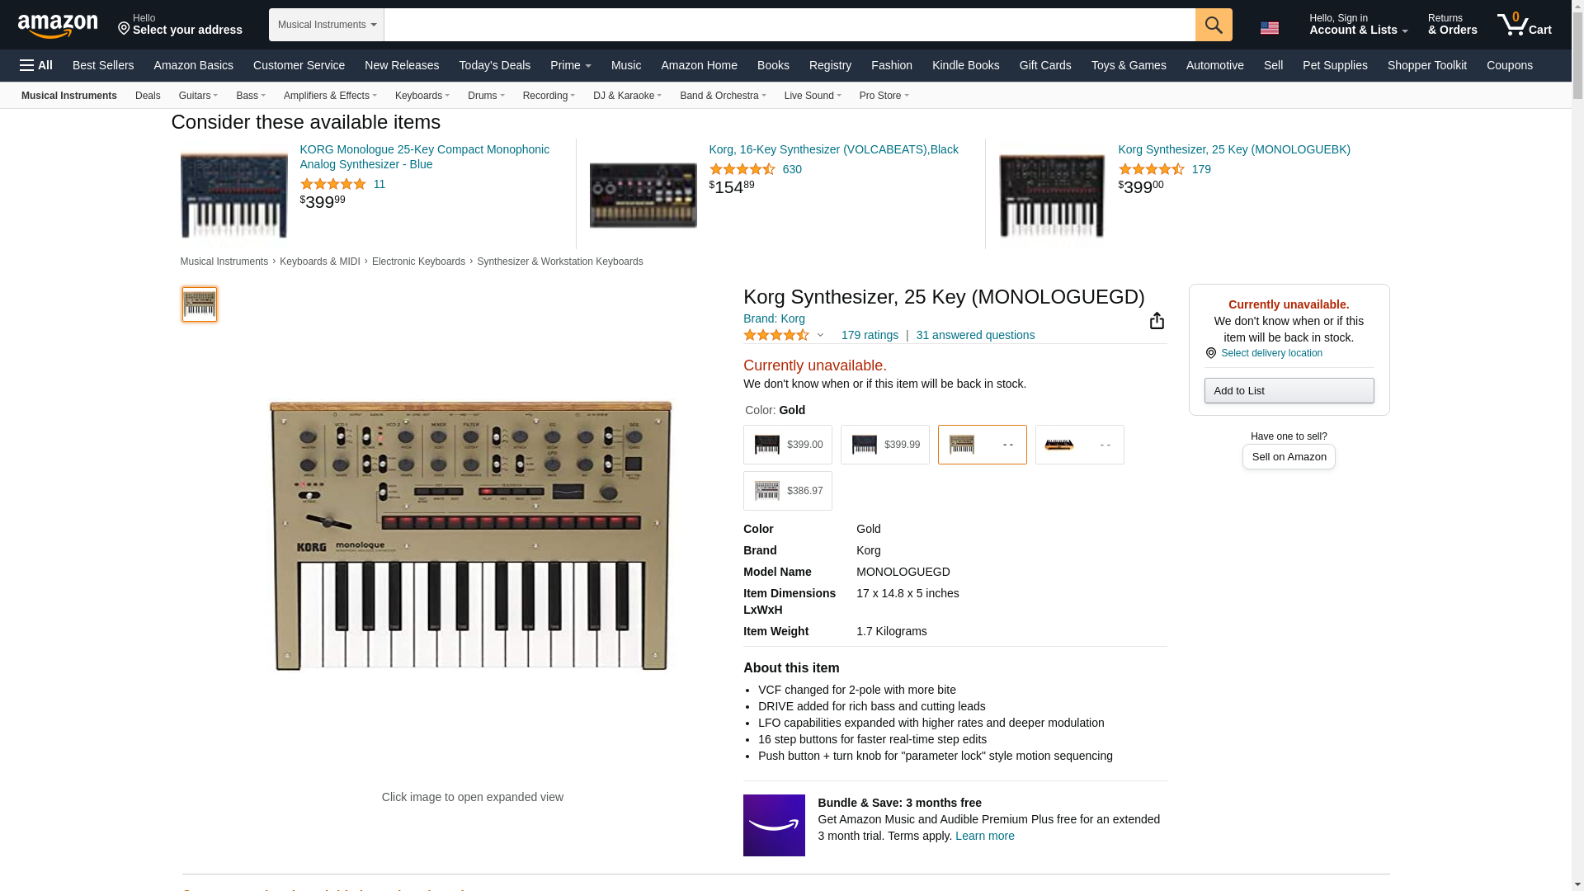Open the All hamburger menu
This screenshot has width=1584, height=891.
(x=36, y=65)
